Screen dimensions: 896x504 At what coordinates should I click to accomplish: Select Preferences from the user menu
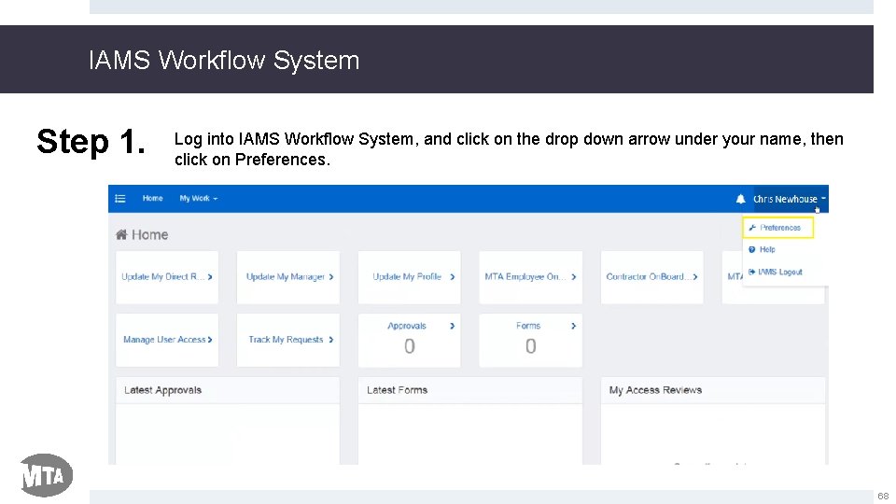[x=780, y=228]
